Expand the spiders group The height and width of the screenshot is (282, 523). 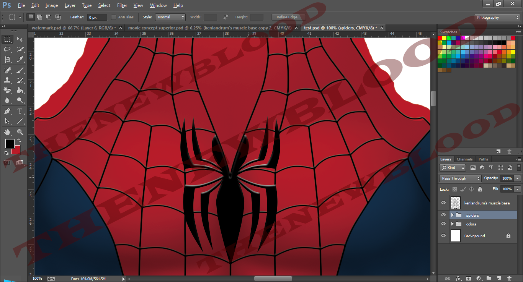point(453,215)
